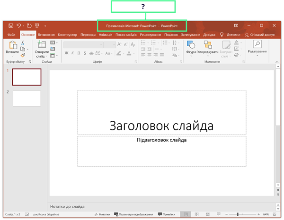Open the Довідка tab
This screenshot has height=220, width=284.
[209, 34]
